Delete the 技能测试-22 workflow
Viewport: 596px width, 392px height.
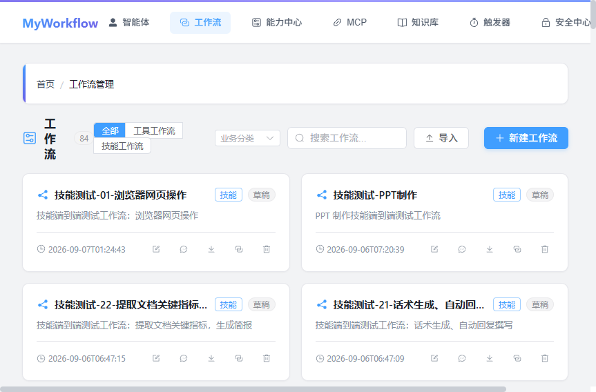267,358
